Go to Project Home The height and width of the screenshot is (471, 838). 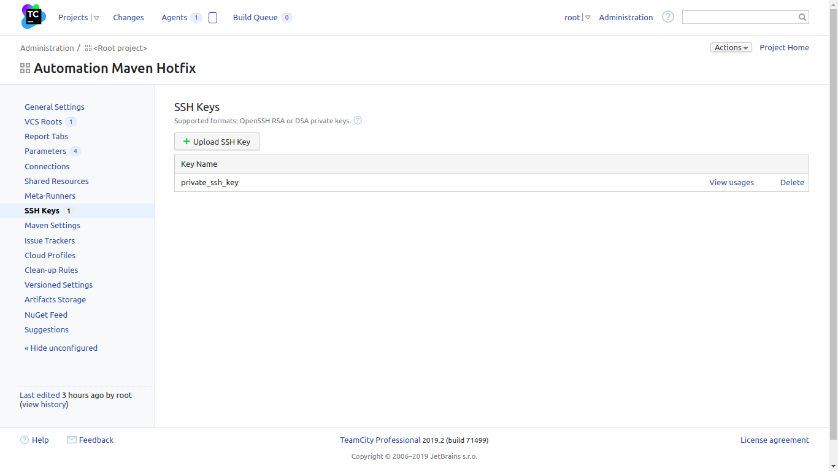[x=784, y=47]
